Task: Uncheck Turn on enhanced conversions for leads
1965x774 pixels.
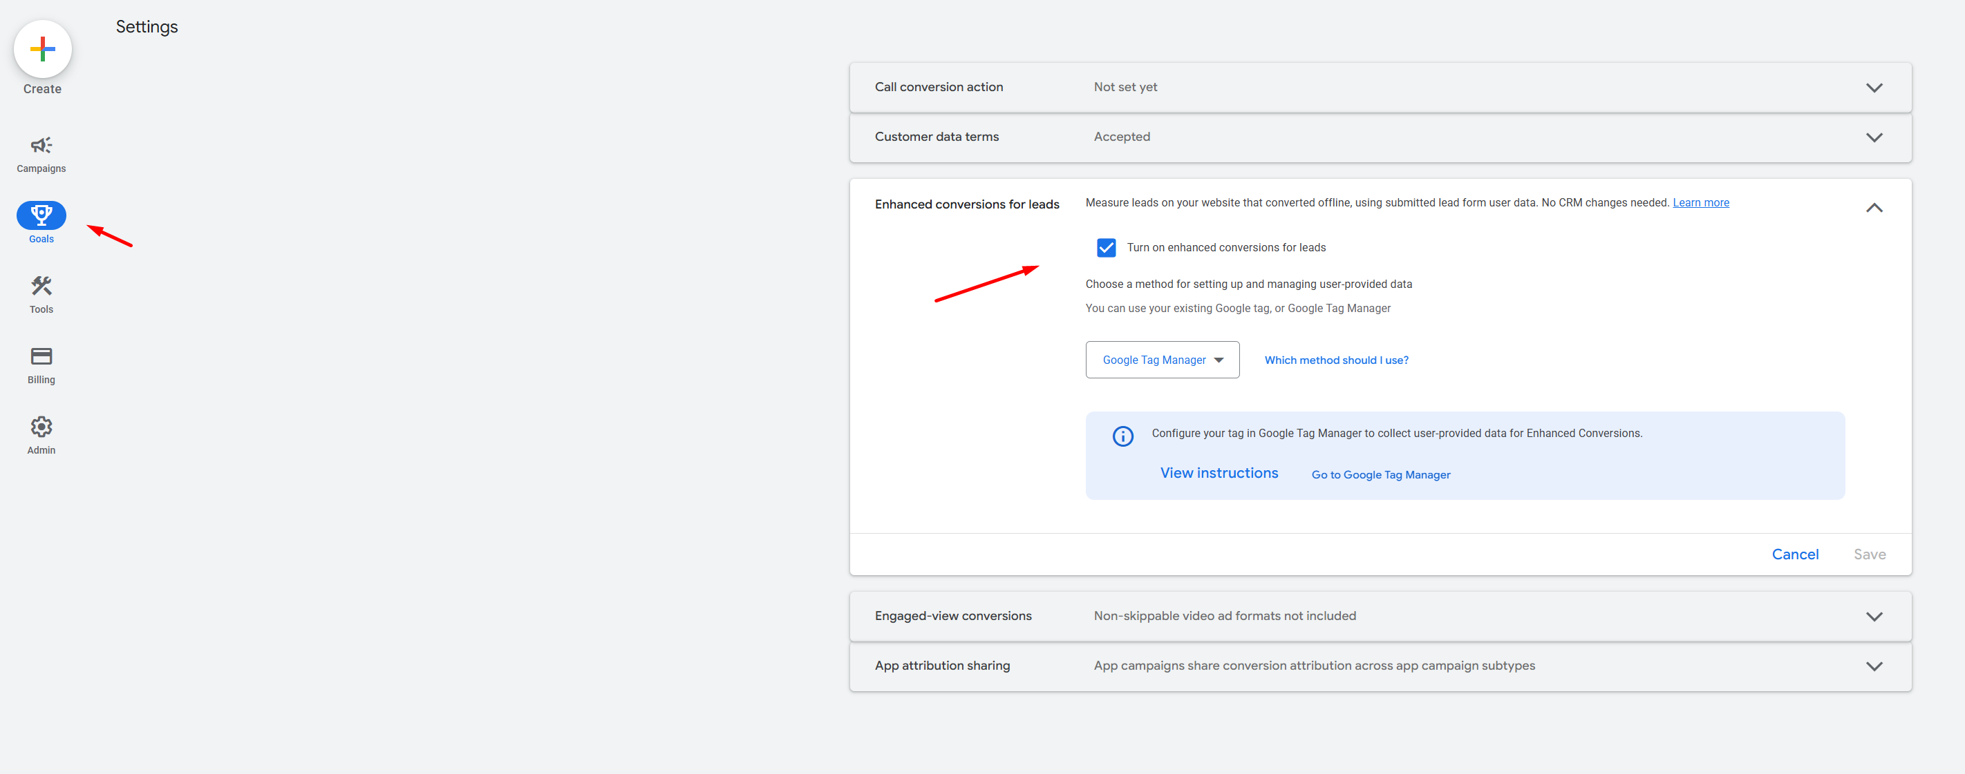Action: pyautogui.click(x=1106, y=248)
